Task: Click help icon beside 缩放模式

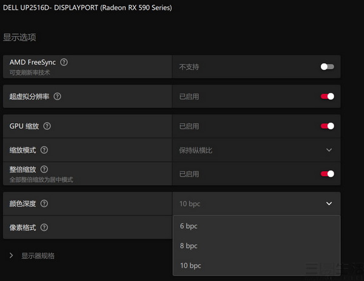Action: [44, 150]
